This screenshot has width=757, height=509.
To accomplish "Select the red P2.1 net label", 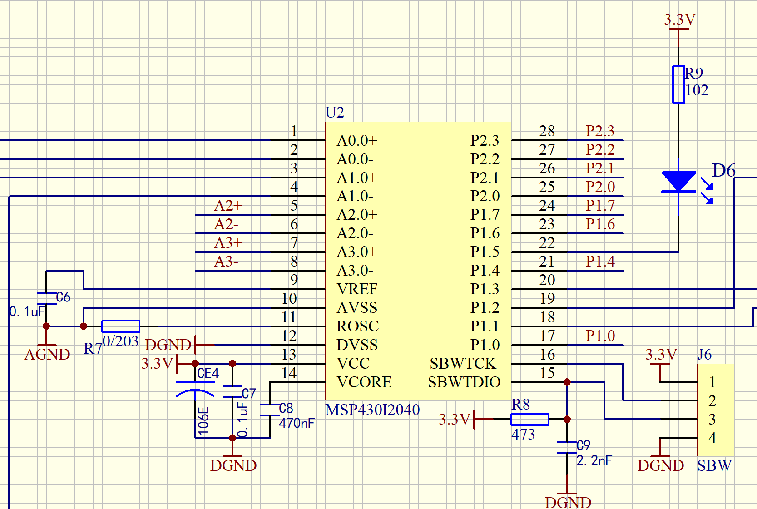I will click(x=600, y=168).
